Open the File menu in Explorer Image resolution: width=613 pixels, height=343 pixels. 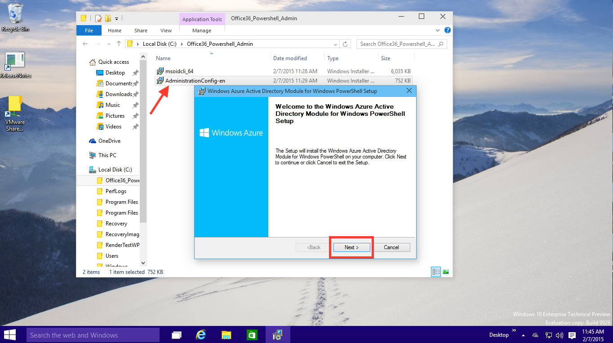(89, 31)
